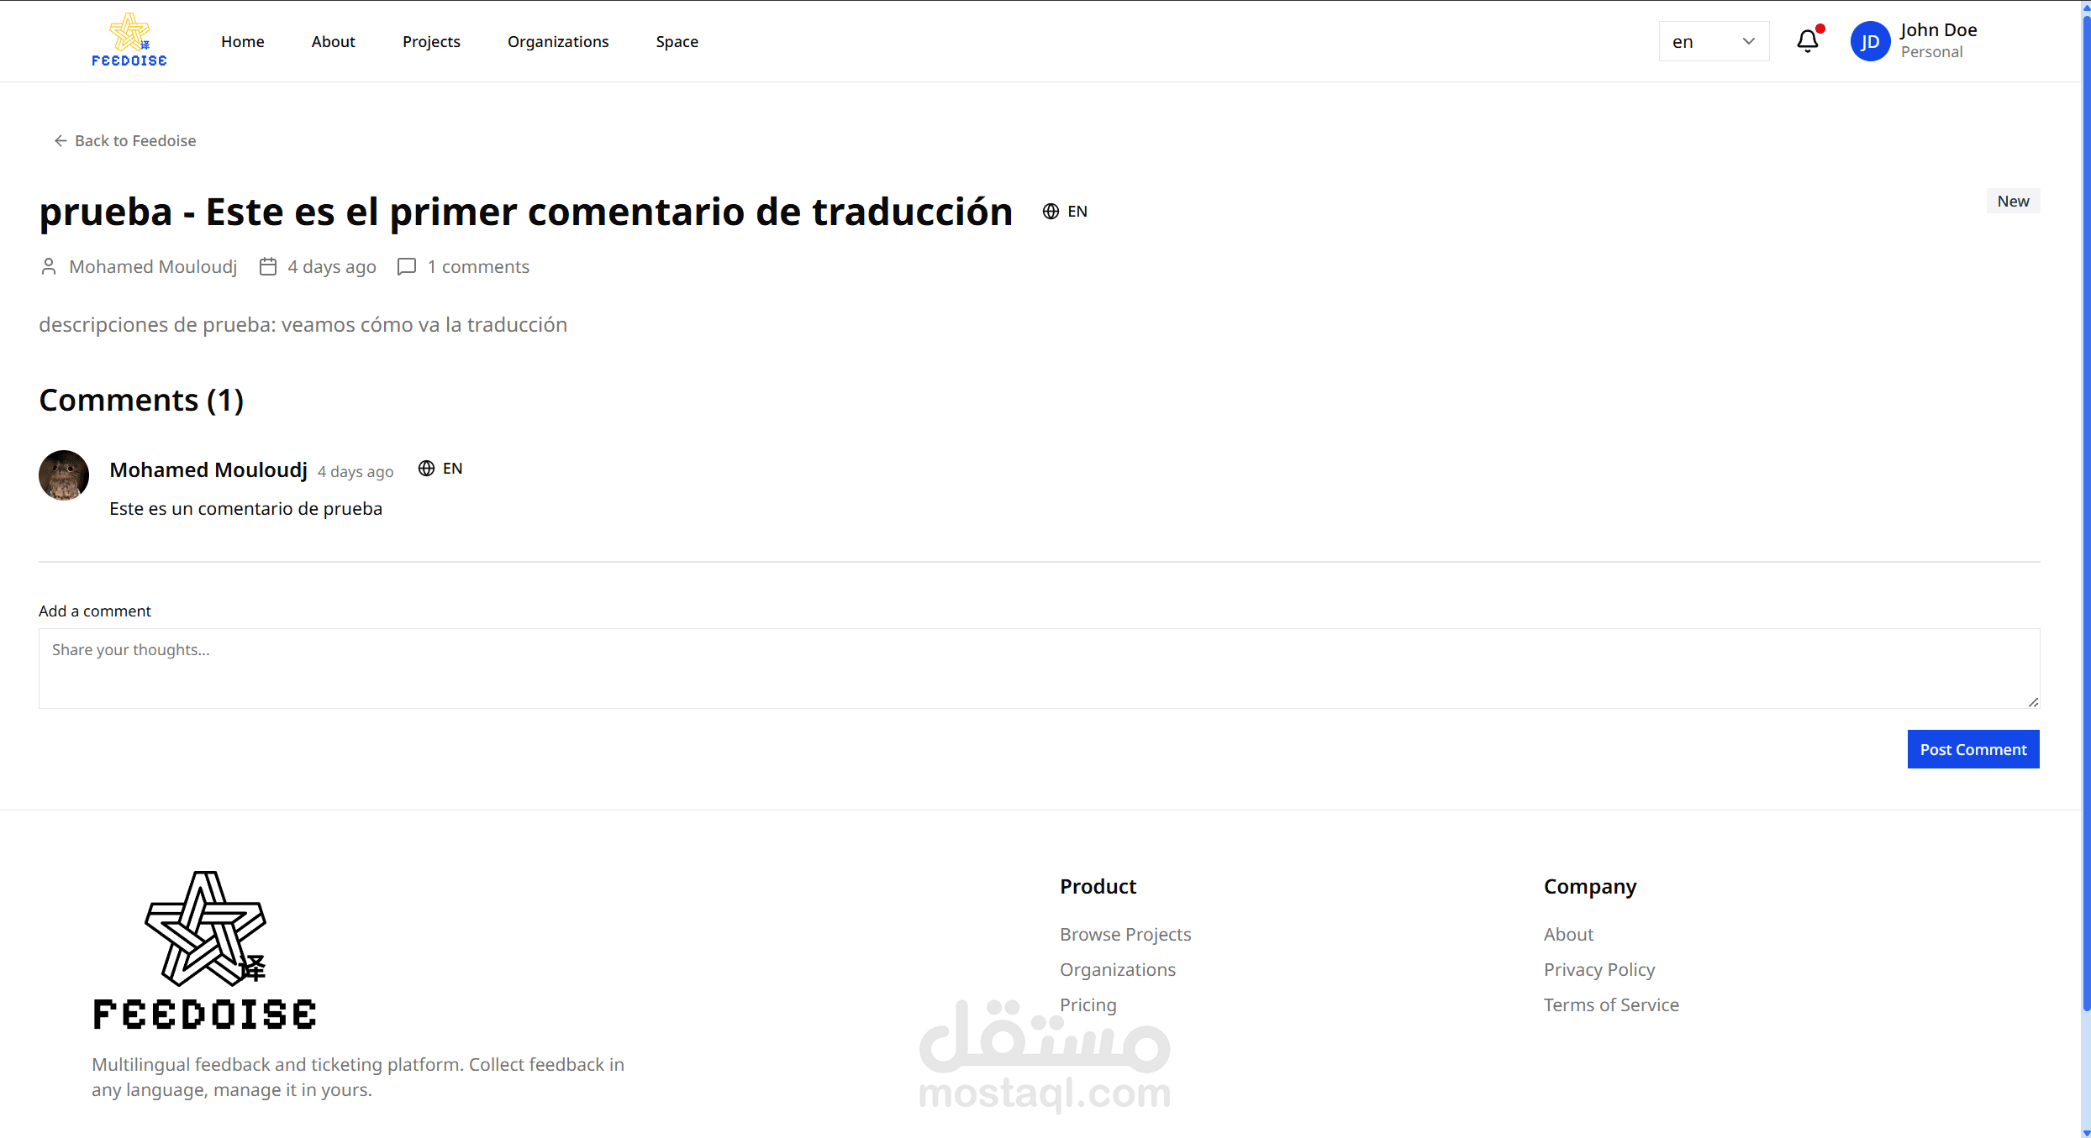Click the comments speech bubble icon
This screenshot has height=1138, width=2091.
point(407,267)
